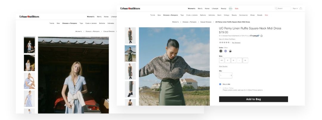Click the star rating row beside No Reviews
This screenshot has width=322, height=120.
pos(224,42)
